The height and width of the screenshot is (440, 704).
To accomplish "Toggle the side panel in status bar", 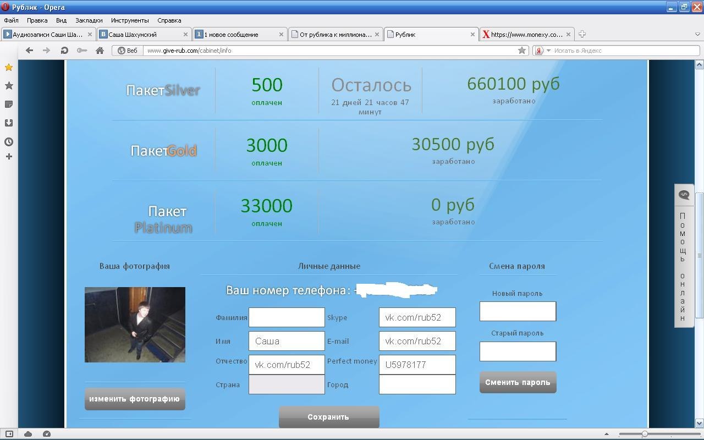I will tap(9, 434).
